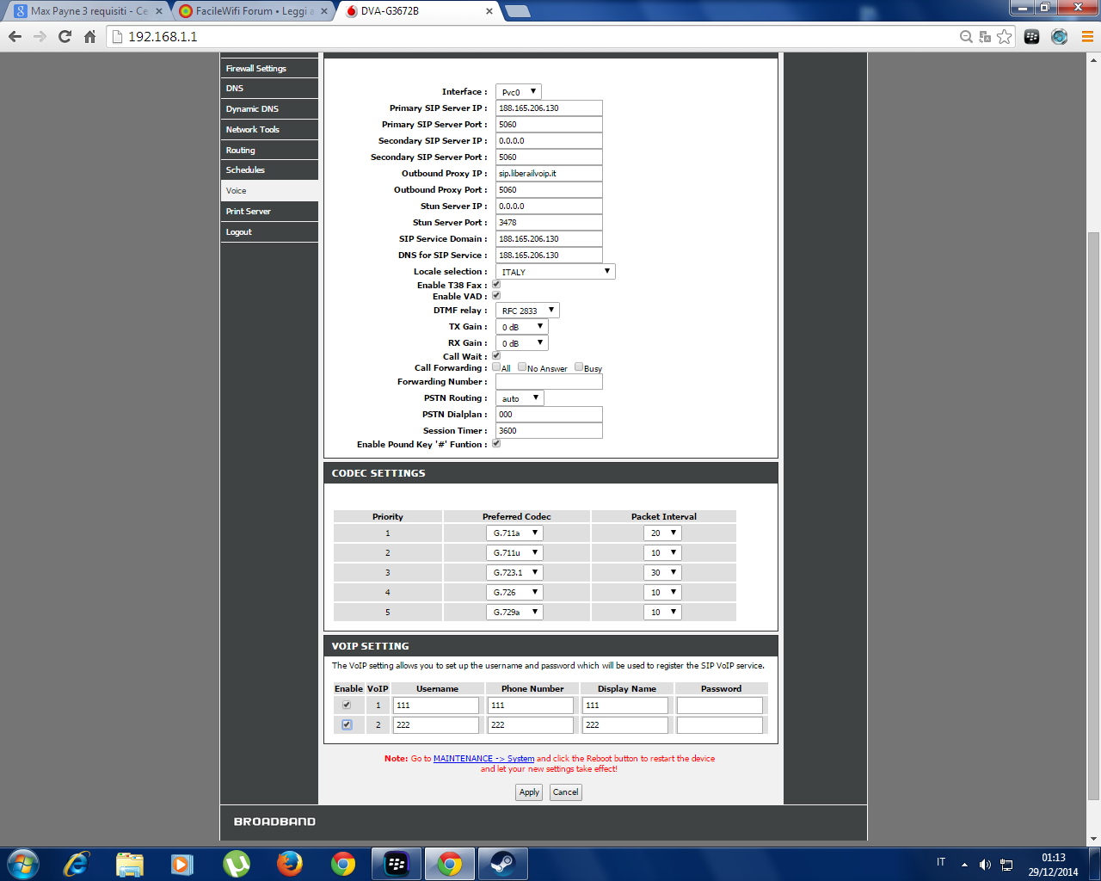Image resolution: width=1101 pixels, height=881 pixels.
Task: Open BlackBerry app in the taskbar
Action: 397,863
